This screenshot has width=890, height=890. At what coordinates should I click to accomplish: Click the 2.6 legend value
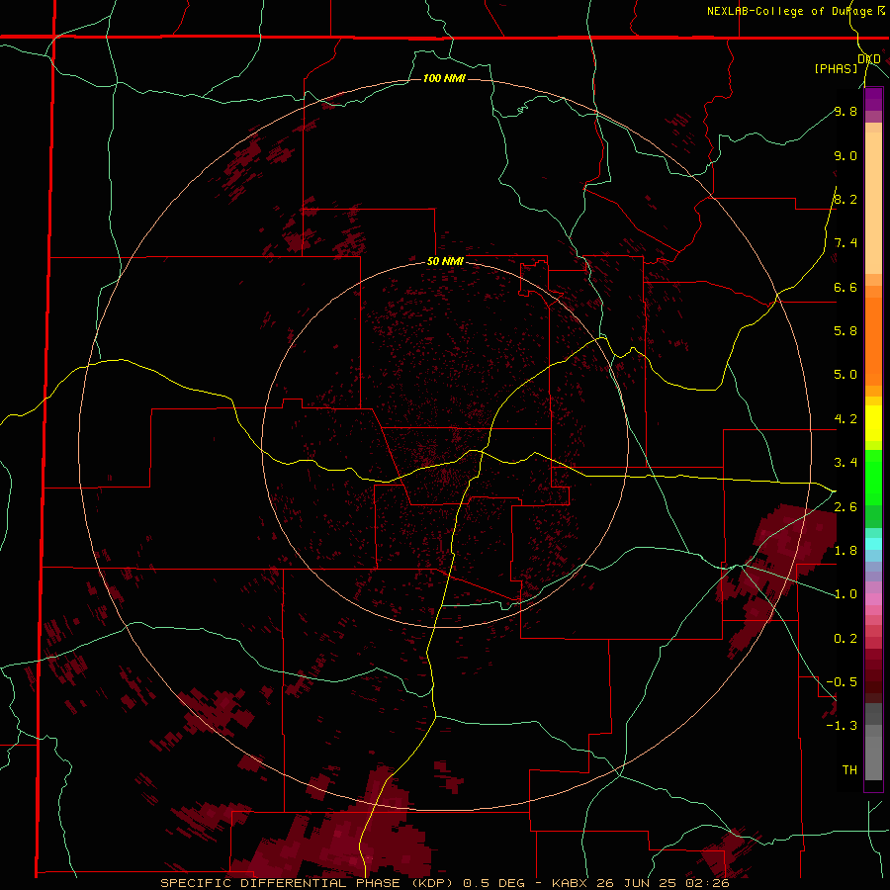click(845, 507)
